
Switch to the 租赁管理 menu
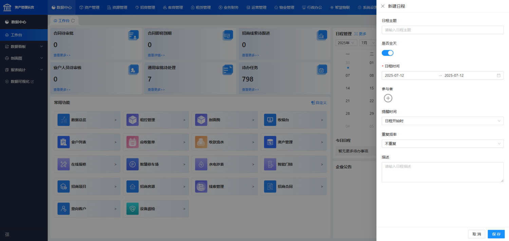click(201, 7)
